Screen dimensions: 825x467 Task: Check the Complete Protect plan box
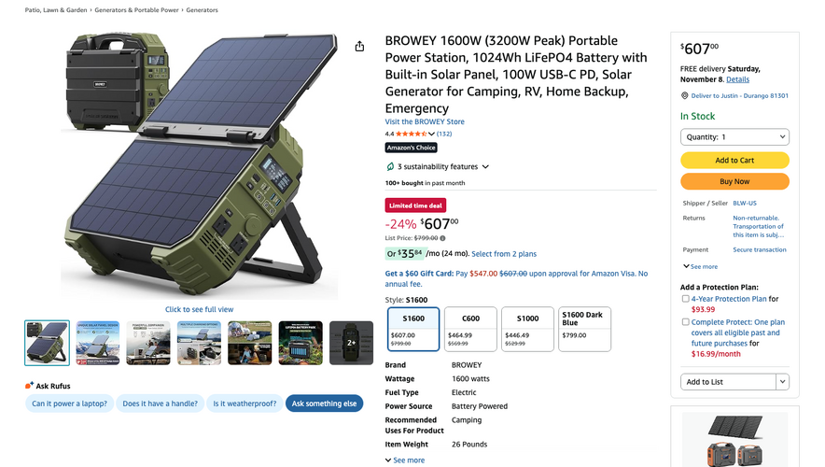pos(685,322)
